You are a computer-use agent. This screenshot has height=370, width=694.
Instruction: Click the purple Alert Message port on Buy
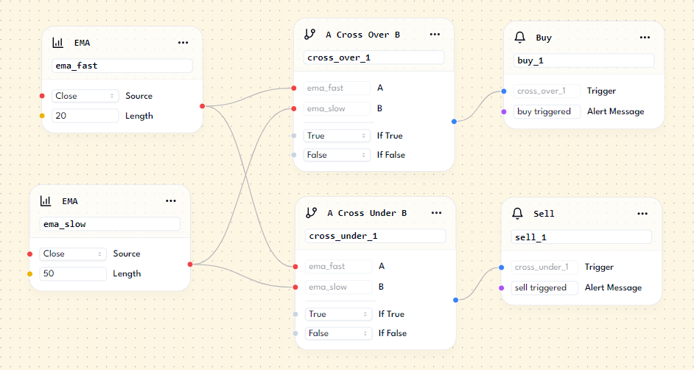(503, 112)
